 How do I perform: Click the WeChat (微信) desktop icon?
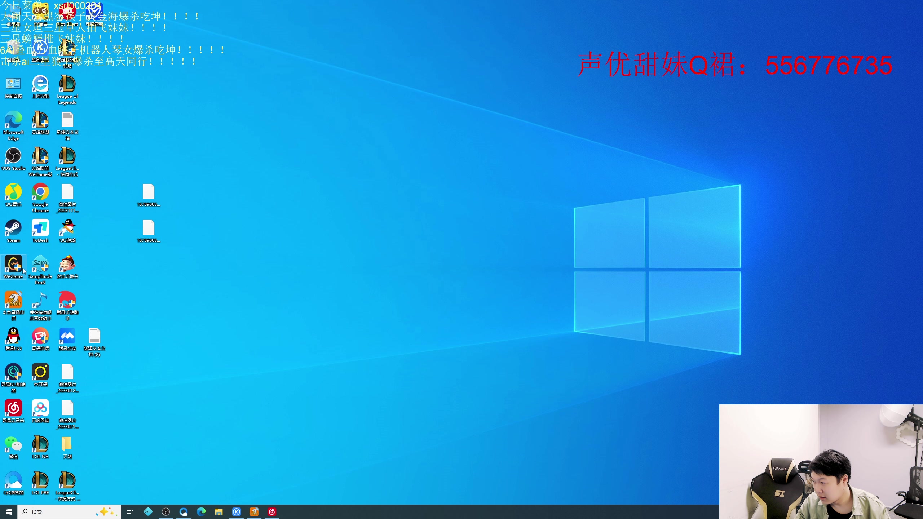tap(13, 444)
